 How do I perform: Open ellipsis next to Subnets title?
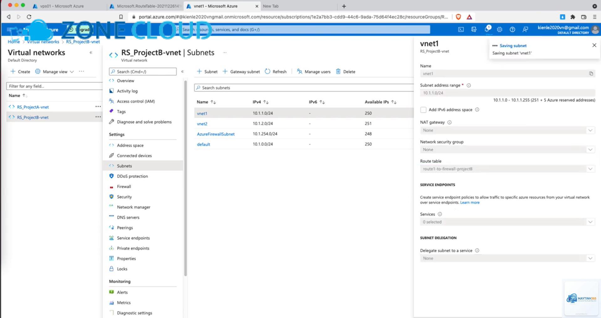[225, 53]
